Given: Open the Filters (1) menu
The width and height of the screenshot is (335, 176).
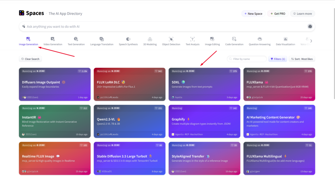Looking at the screenshot, I should pos(277,59).
